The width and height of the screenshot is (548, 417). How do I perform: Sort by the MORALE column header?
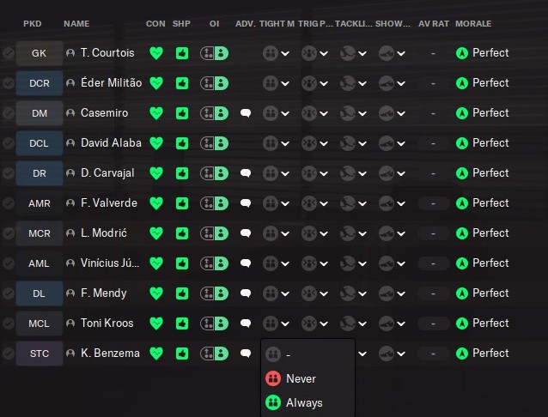point(474,23)
